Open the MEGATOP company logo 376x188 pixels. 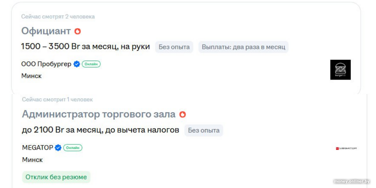346,148
